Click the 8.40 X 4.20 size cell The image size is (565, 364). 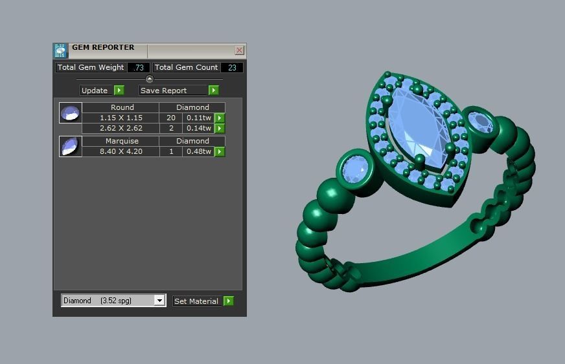[121, 152]
